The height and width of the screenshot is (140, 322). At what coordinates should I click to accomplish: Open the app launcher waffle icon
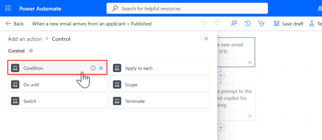pos(8,8)
